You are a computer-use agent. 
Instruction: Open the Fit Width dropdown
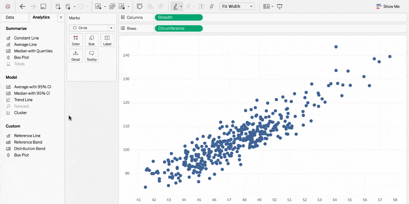click(x=237, y=6)
